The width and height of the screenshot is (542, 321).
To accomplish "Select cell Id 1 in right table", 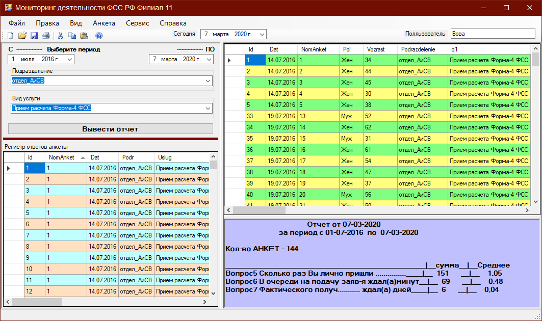I will click(x=255, y=60).
